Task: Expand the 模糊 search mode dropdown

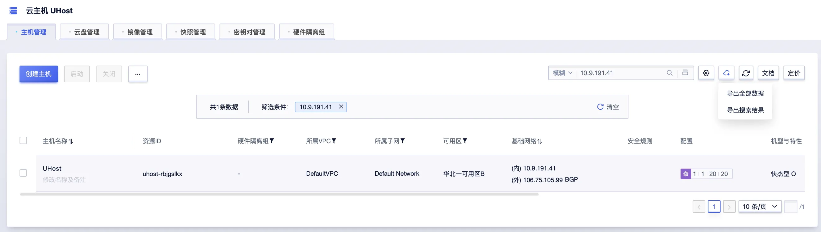Action: 562,73
